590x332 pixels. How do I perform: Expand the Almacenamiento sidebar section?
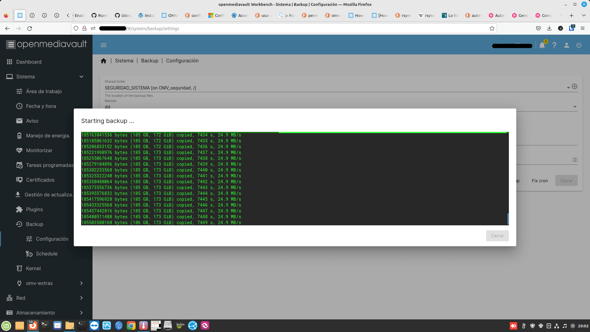[81, 313]
